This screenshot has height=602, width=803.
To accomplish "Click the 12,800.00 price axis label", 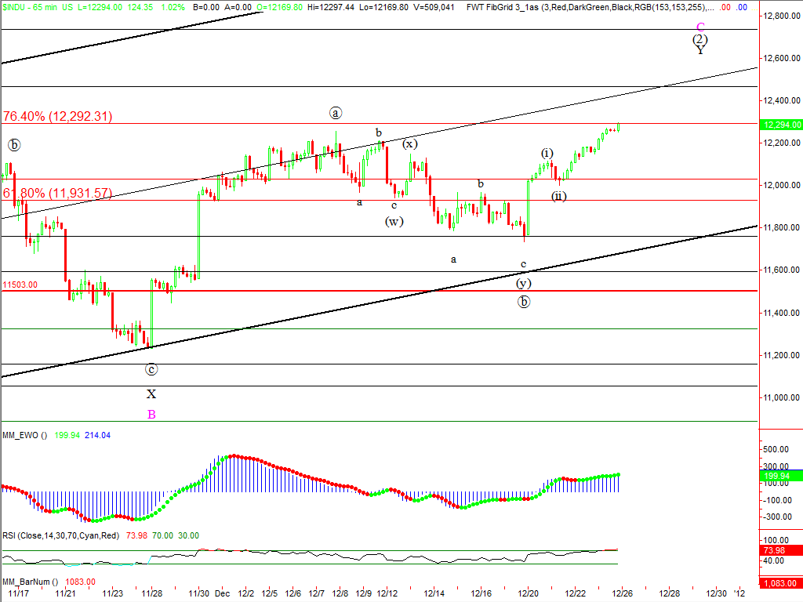I will 781,16.
